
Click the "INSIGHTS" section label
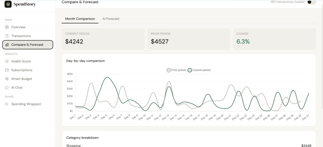(11, 54)
